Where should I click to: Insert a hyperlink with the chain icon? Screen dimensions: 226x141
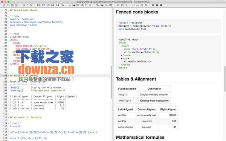coord(98,5)
